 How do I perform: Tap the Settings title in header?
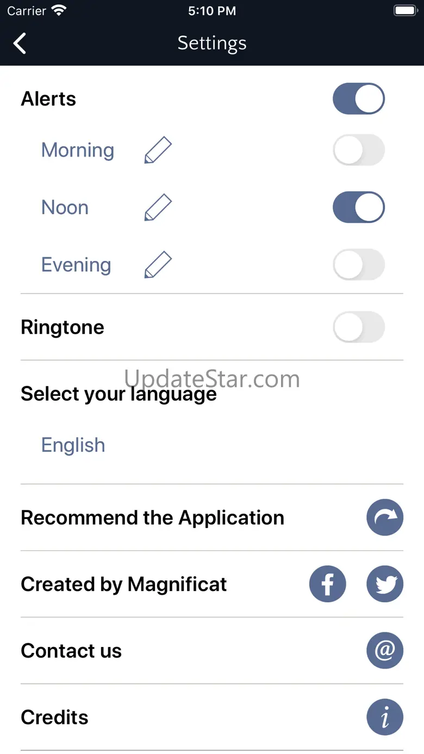212,43
